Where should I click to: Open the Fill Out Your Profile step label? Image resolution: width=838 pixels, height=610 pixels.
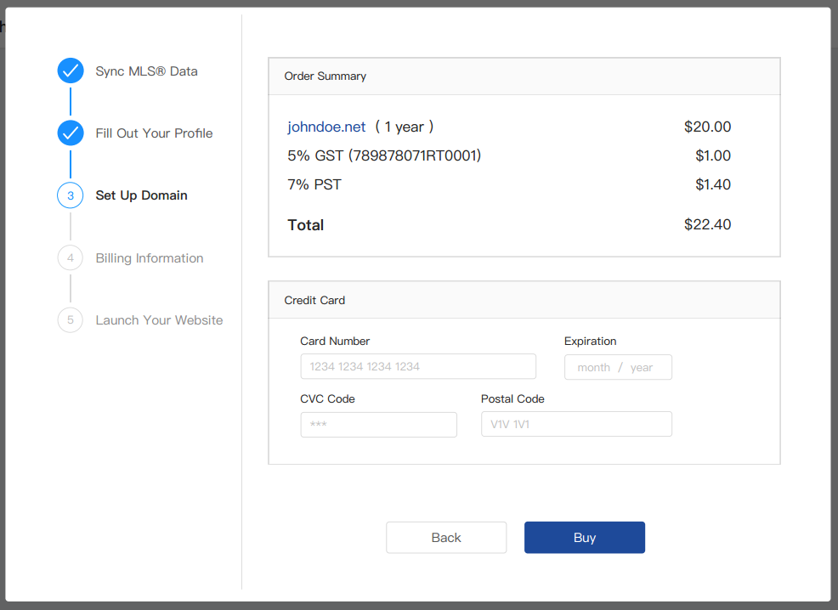[154, 133]
